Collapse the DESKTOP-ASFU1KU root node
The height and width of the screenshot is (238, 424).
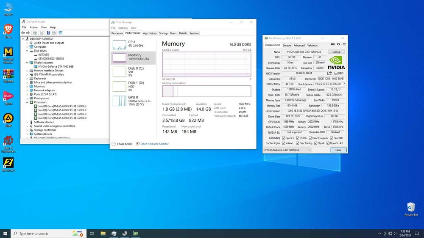pos(23,39)
